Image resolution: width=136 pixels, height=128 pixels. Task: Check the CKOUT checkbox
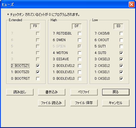[121, 40]
